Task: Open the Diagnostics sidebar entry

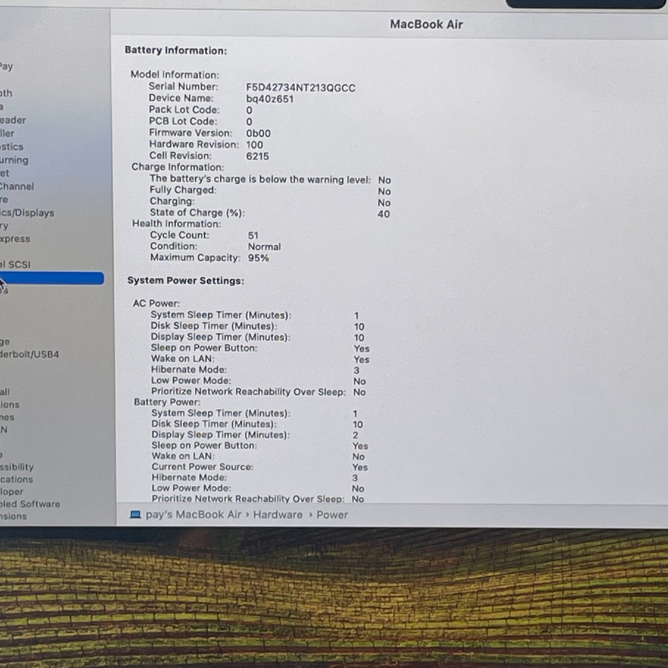Action: point(12,147)
